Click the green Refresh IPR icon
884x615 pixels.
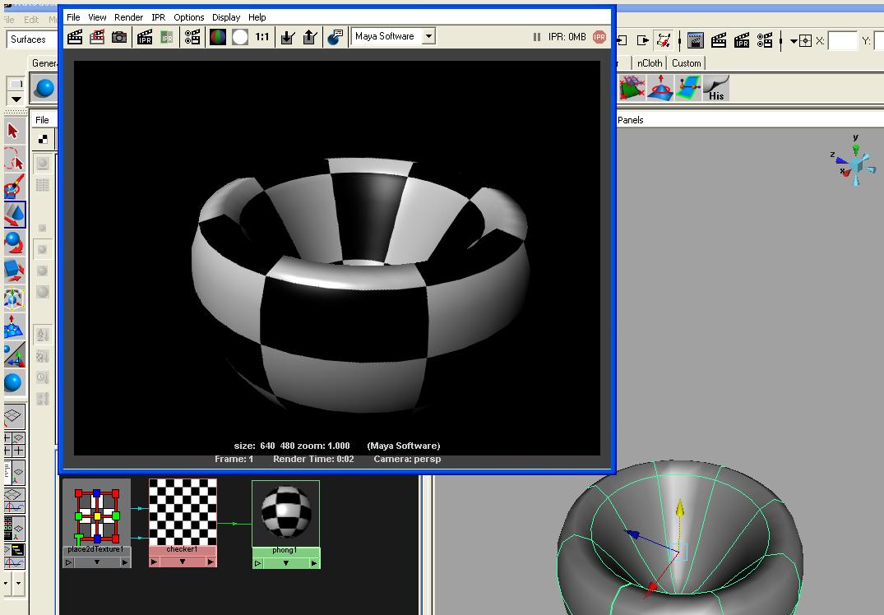[167, 37]
